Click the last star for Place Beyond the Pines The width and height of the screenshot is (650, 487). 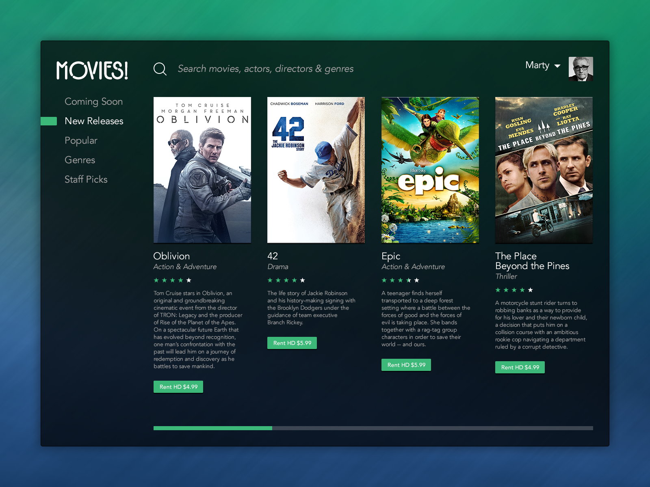point(531,290)
